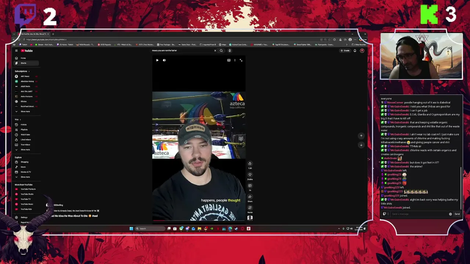
Task: Open the Astro Horizons subscription
Action: 26,96
